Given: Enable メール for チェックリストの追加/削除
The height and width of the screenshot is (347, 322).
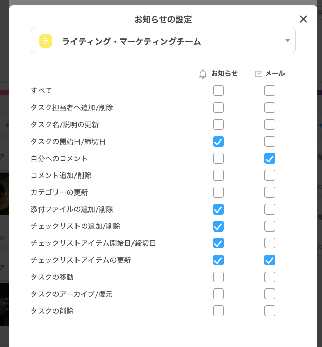Looking at the screenshot, I should pyautogui.click(x=270, y=226).
